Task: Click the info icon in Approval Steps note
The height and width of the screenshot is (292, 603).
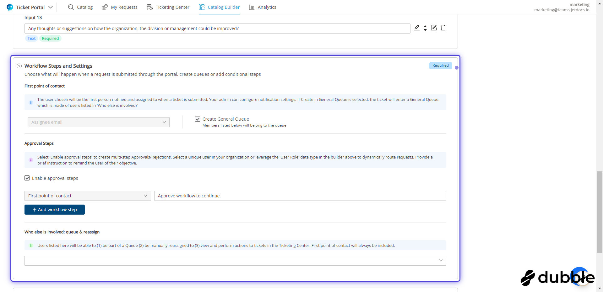Action: pos(31,160)
